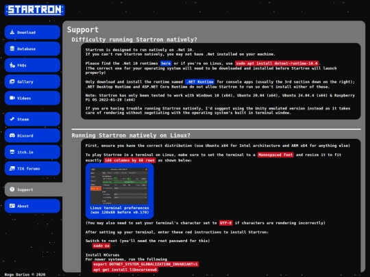This screenshot has height=277, width=370.
Task: Click 'Running Startron natively on Linux?' heading
Action: (x=131, y=135)
